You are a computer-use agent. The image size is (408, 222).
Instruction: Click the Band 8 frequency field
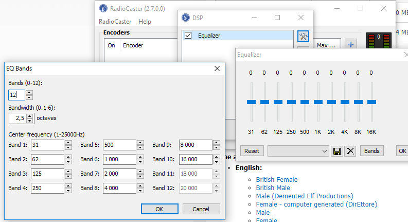[119, 188]
